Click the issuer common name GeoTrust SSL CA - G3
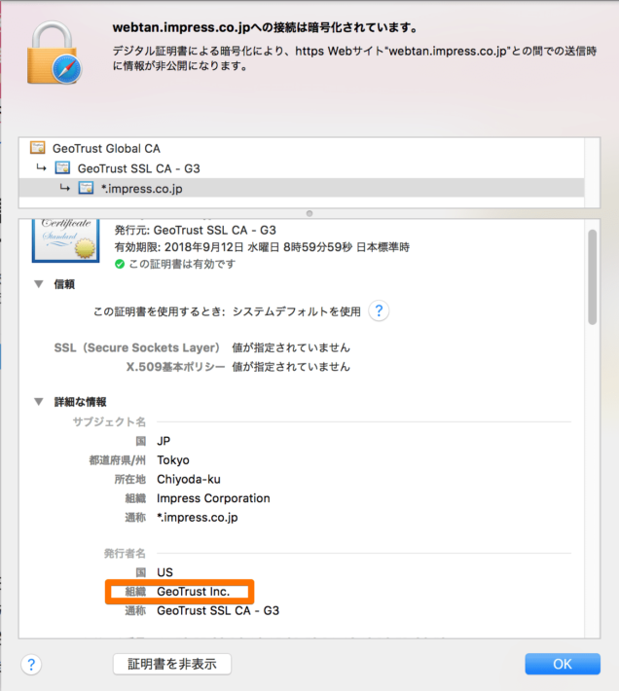The width and height of the screenshot is (619, 691). click(218, 610)
